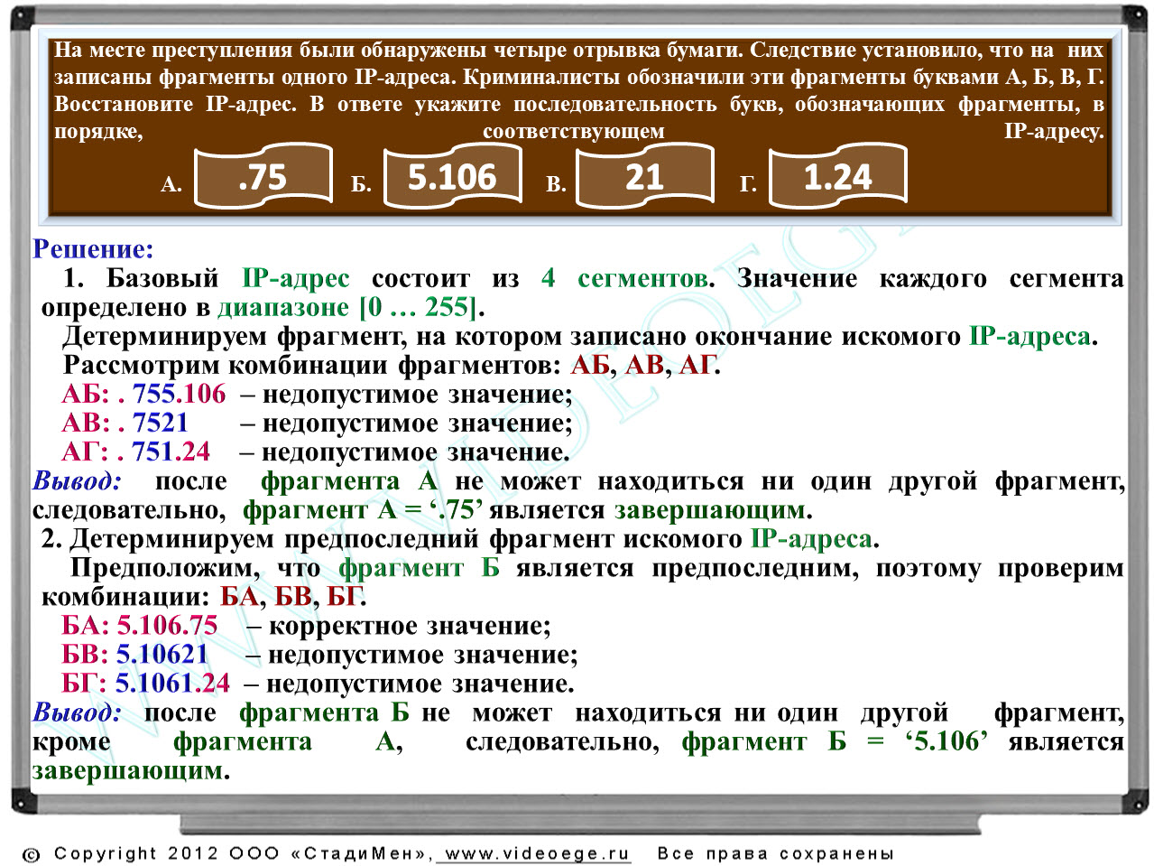The image size is (1154, 866).
Task: Click the first 'Вывод:' italic word
Action: [77, 480]
